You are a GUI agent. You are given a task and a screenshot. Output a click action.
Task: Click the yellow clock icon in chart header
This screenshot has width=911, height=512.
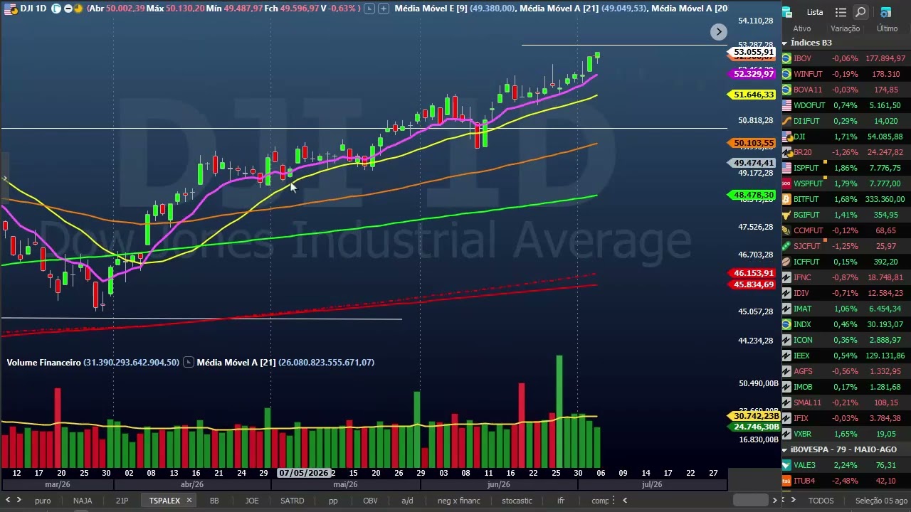pyautogui.click(x=78, y=9)
